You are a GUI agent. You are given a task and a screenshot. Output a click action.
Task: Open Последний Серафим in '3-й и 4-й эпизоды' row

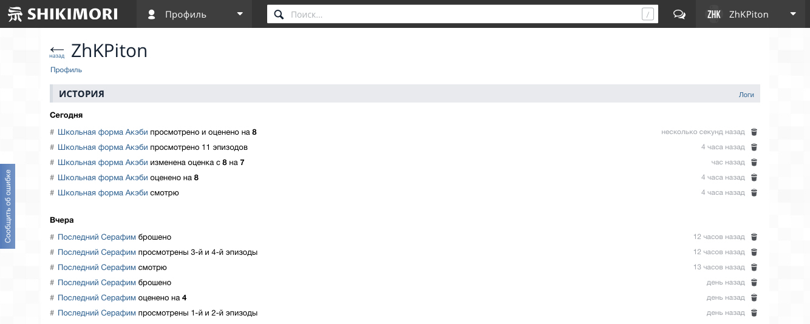[x=97, y=252]
